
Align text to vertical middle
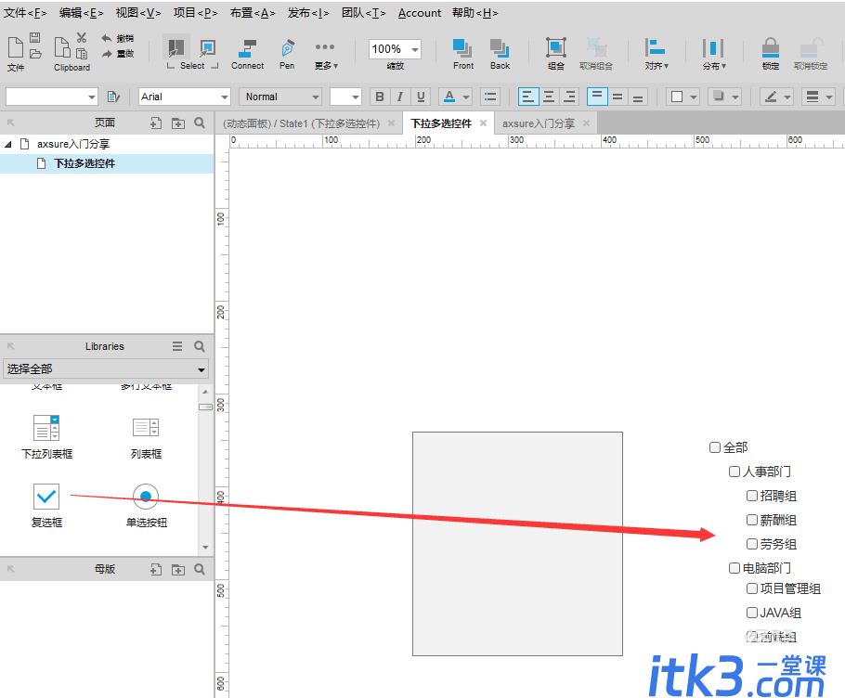coord(617,97)
